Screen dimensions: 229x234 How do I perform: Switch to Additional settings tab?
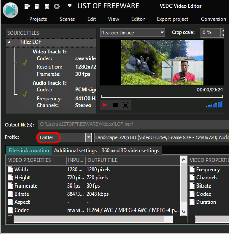75,151
